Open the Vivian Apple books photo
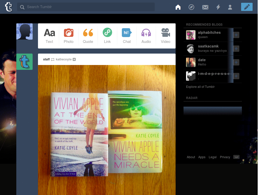The height and width of the screenshot is (195, 261). coord(107,130)
